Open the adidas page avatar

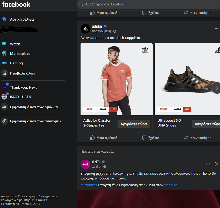(x=85, y=29)
